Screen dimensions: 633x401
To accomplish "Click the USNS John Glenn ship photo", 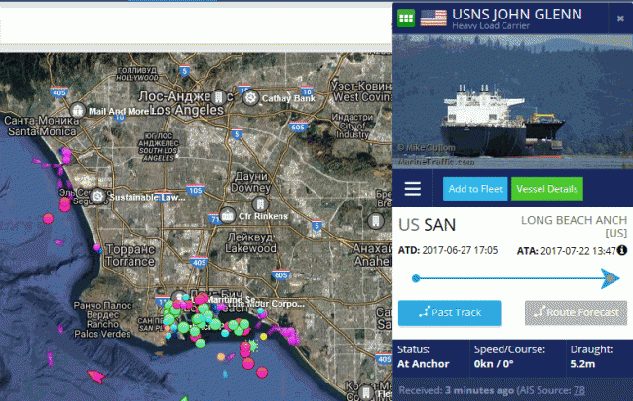I will [512, 101].
